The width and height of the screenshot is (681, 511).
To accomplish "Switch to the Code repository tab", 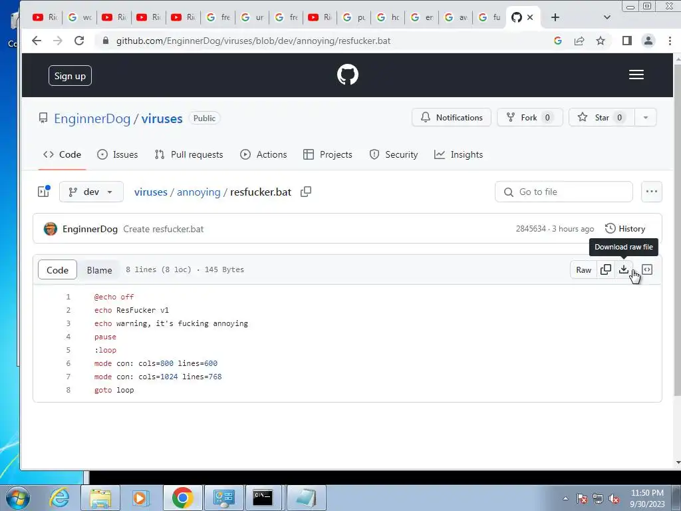I will pos(62,154).
